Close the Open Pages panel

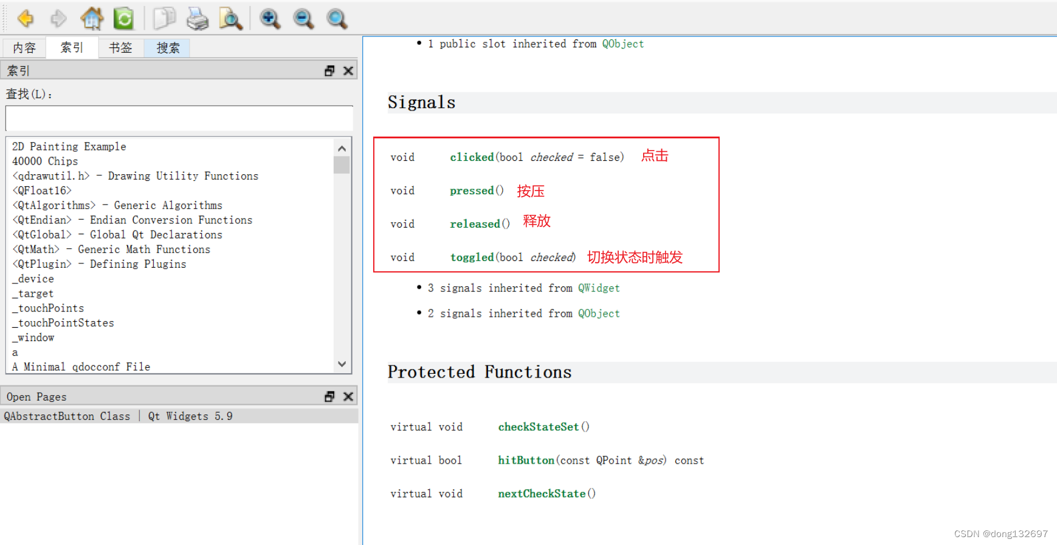click(x=348, y=396)
